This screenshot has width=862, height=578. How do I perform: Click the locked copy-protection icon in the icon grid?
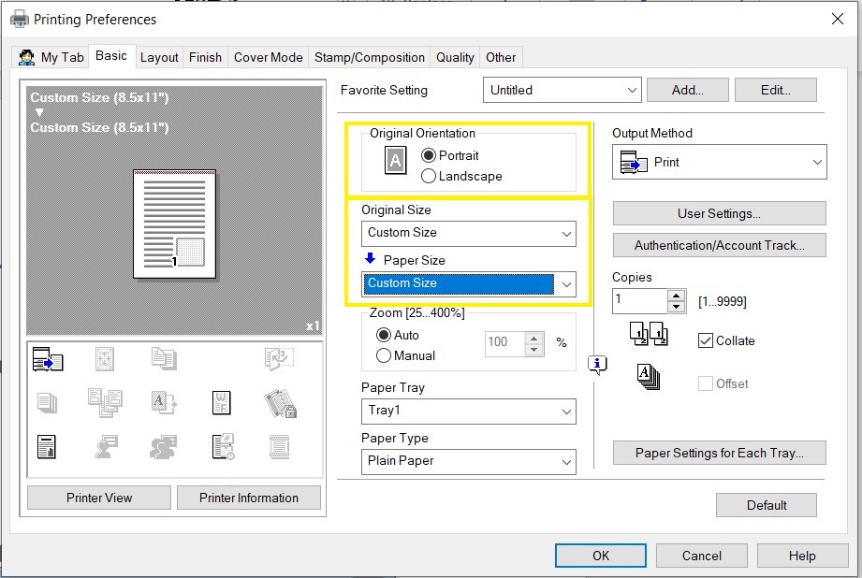[x=280, y=403]
